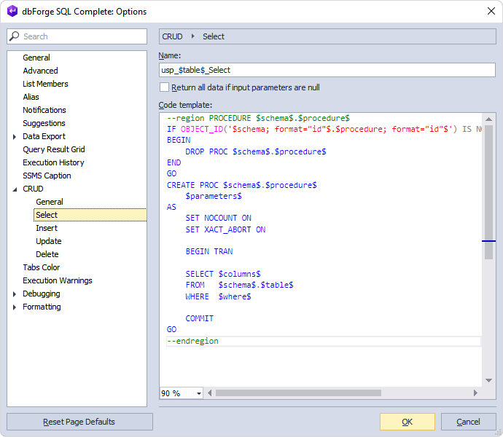
Task: Go to Alias options
Action: pyautogui.click(x=31, y=97)
